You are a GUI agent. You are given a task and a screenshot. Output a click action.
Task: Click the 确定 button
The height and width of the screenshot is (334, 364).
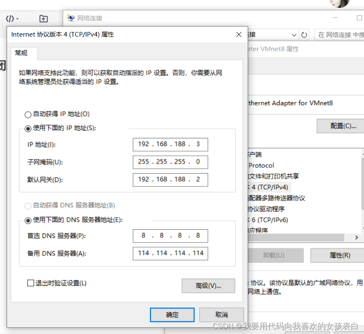click(172, 315)
